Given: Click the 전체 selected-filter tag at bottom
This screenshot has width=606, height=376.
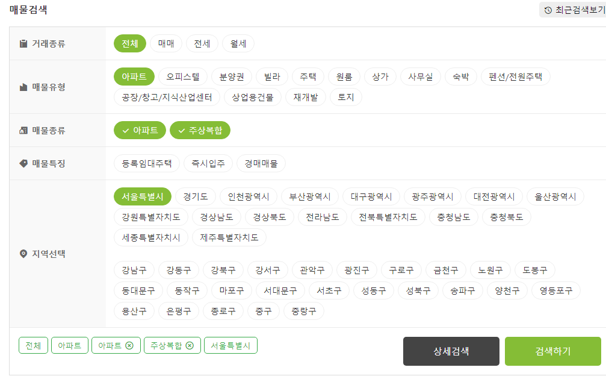Looking at the screenshot, I should pos(33,345).
